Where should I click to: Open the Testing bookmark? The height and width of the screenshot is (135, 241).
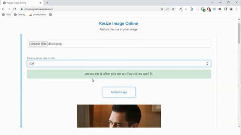(20, 15)
